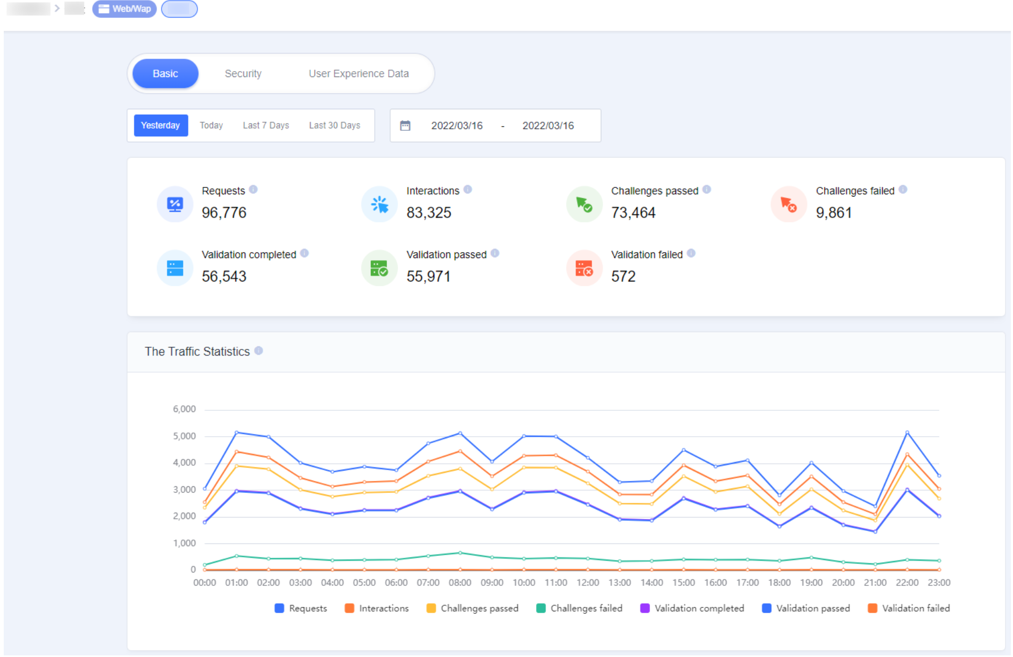Open the end date 2022/03/16 selector

tap(548, 125)
